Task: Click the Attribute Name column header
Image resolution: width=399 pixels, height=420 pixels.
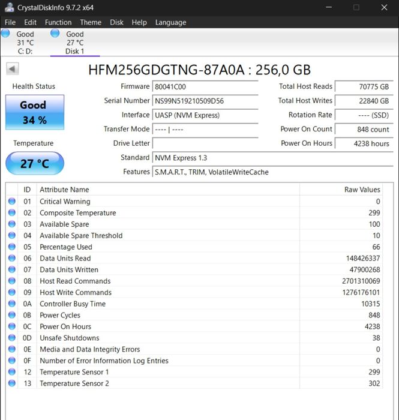Action: [168, 190]
